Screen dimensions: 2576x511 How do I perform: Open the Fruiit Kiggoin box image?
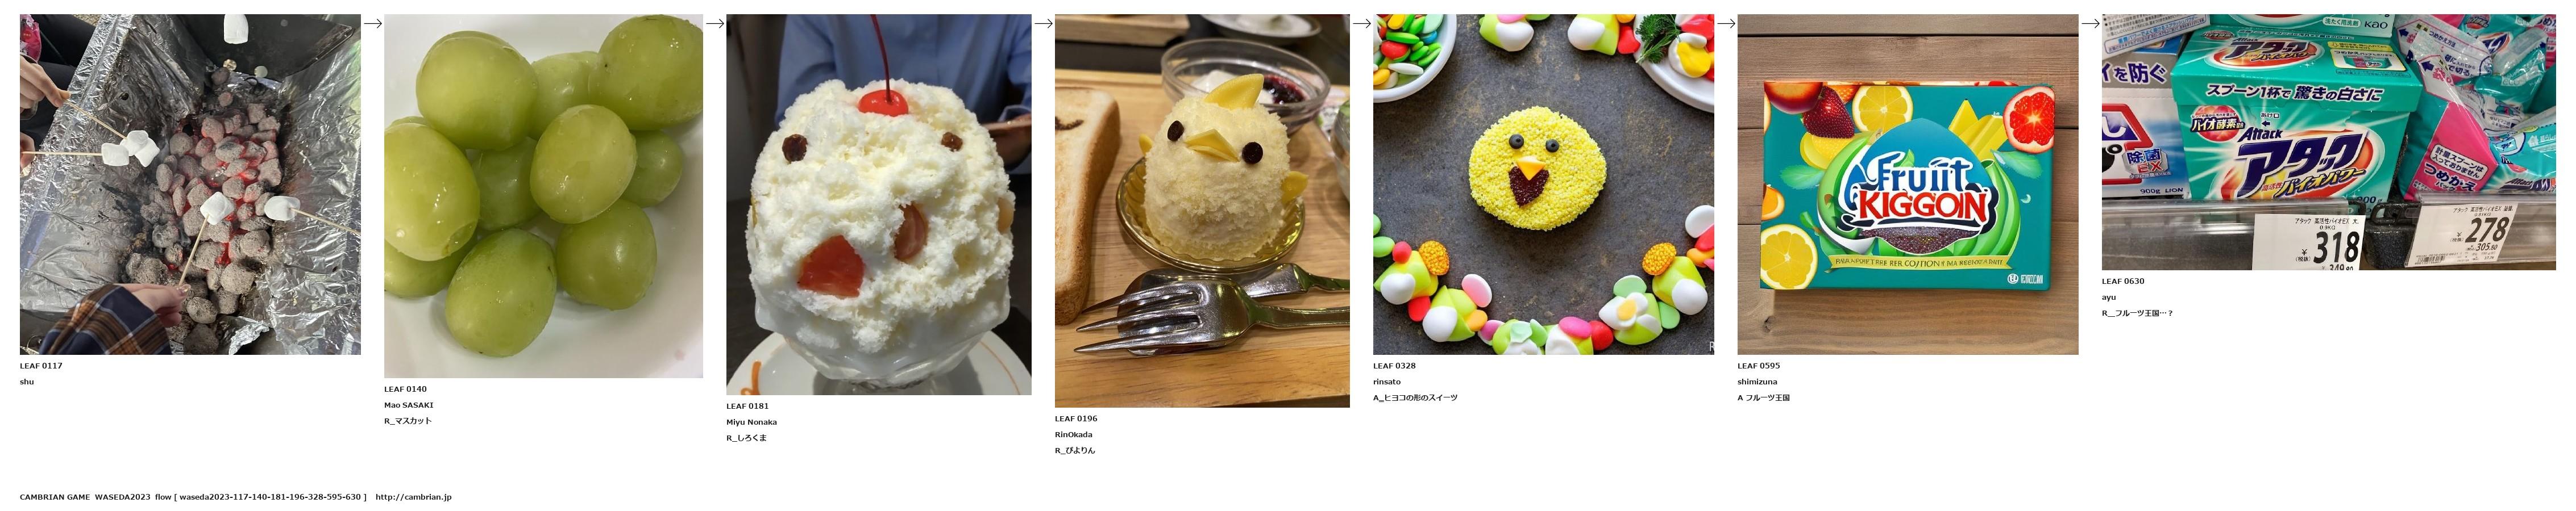coord(1907,185)
